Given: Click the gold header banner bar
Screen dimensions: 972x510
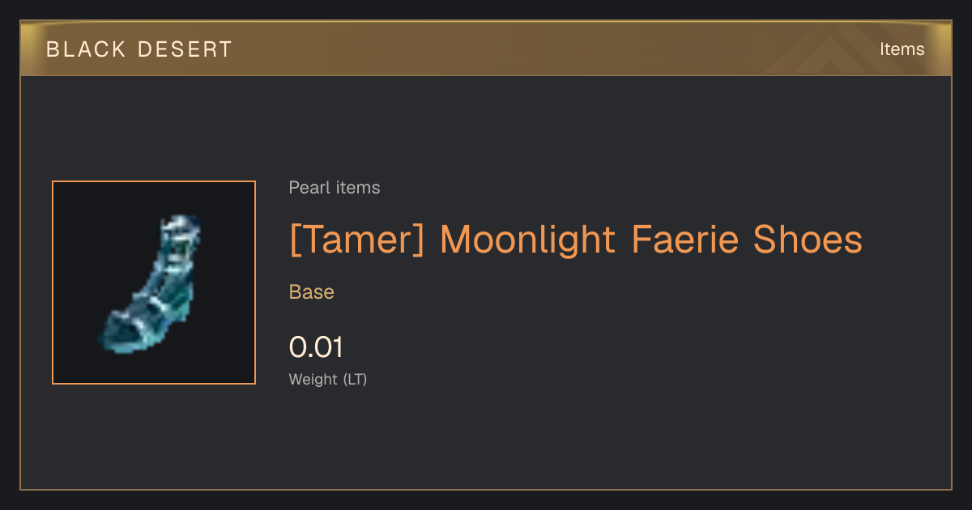Looking at the screenshot, I should [x=486, y=49].
